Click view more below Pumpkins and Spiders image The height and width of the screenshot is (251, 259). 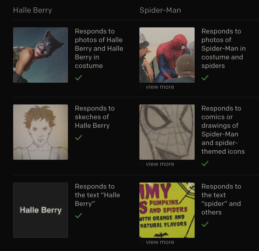click(x=160, y=242)
